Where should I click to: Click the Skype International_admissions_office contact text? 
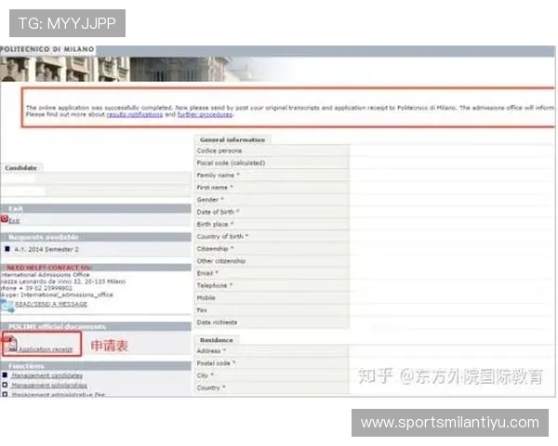(x=56, y=295)
